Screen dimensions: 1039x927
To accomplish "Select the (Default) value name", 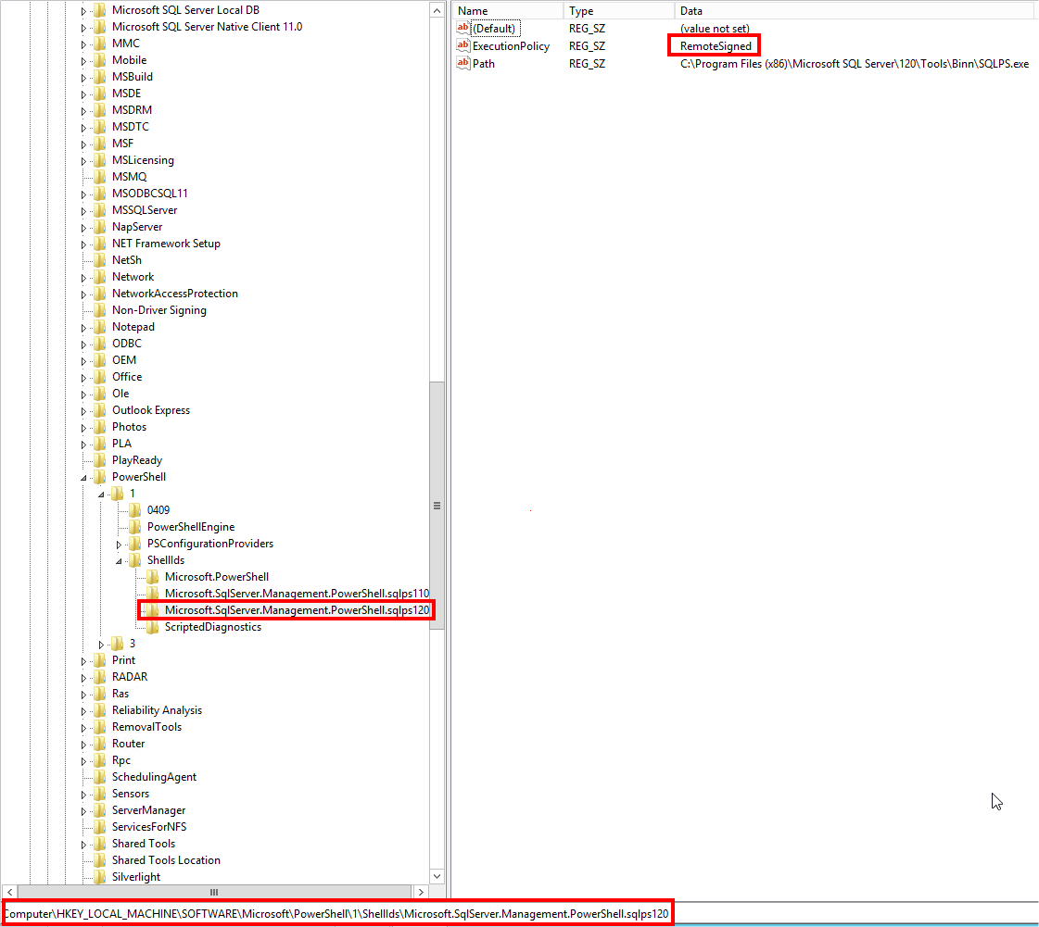I will [x=494, y=28].
